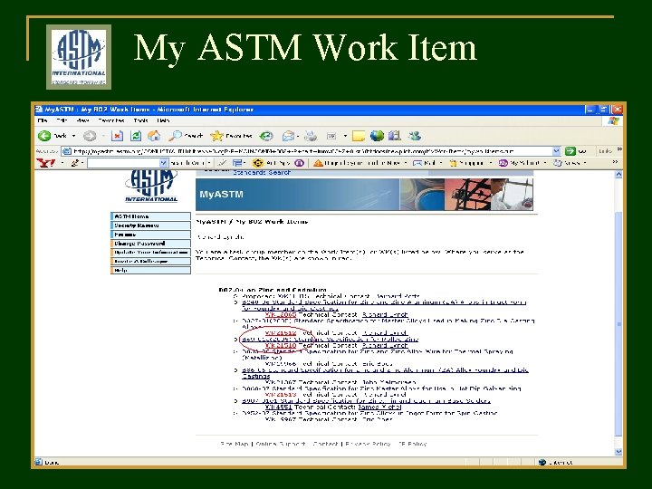This screenshot has width=652, height=489.
Task: Click Invite A Colleague sidebar button
Action: pyautogui.click(x=151, y=262)
